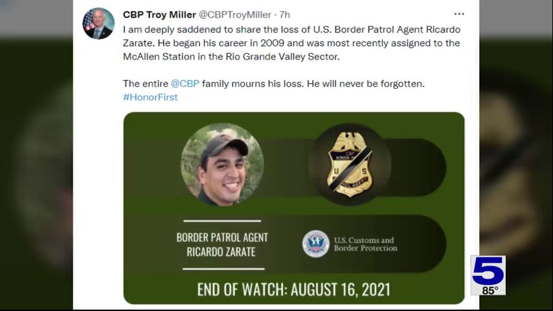This screenshot has height=311, width=553.
Task: Click the "END OF WATCH: AUGUST 16, 2021" banner
Action: tap(293, 288)
